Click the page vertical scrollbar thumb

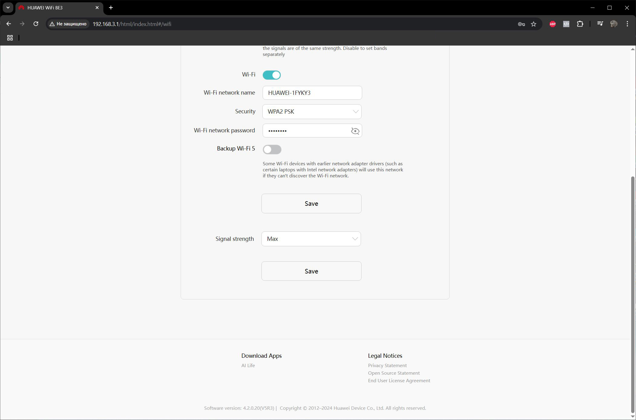633,295
